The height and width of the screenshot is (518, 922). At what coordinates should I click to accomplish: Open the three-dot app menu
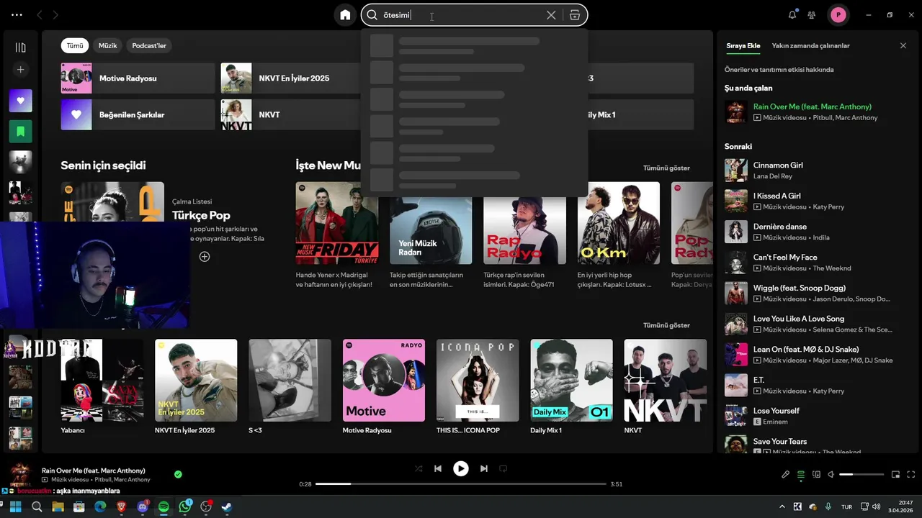coord(17,15)
